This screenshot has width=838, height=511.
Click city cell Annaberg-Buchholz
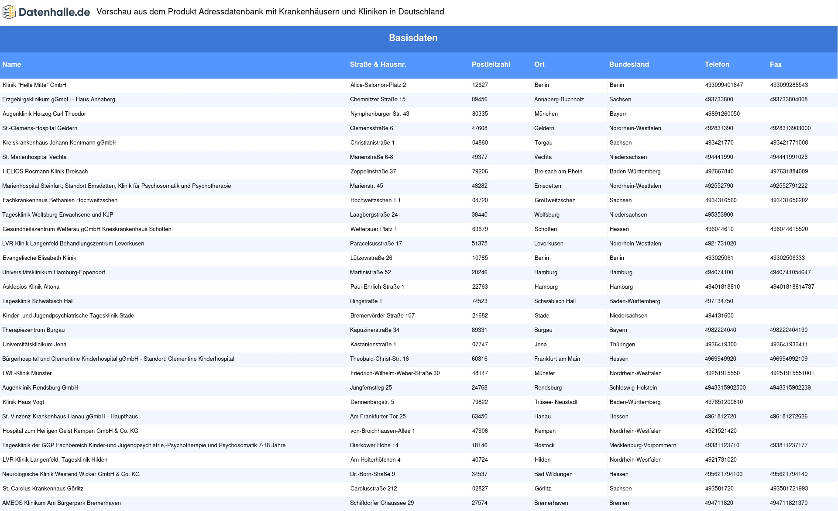(x=559, y=100)
